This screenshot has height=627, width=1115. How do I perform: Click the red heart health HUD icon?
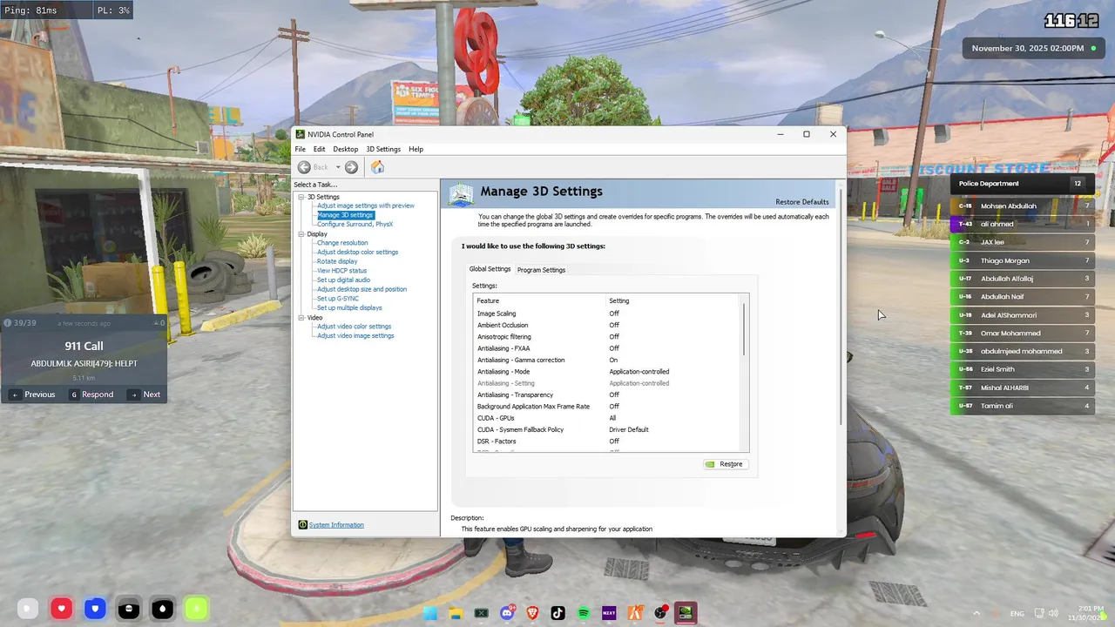coord(61,609)
